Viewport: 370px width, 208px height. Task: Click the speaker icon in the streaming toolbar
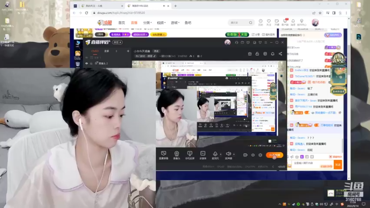pos(228,154)
